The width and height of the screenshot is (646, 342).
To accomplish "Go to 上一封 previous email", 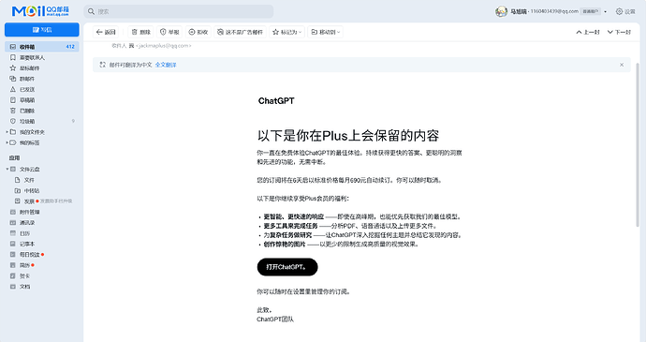I will pos(588,32).
